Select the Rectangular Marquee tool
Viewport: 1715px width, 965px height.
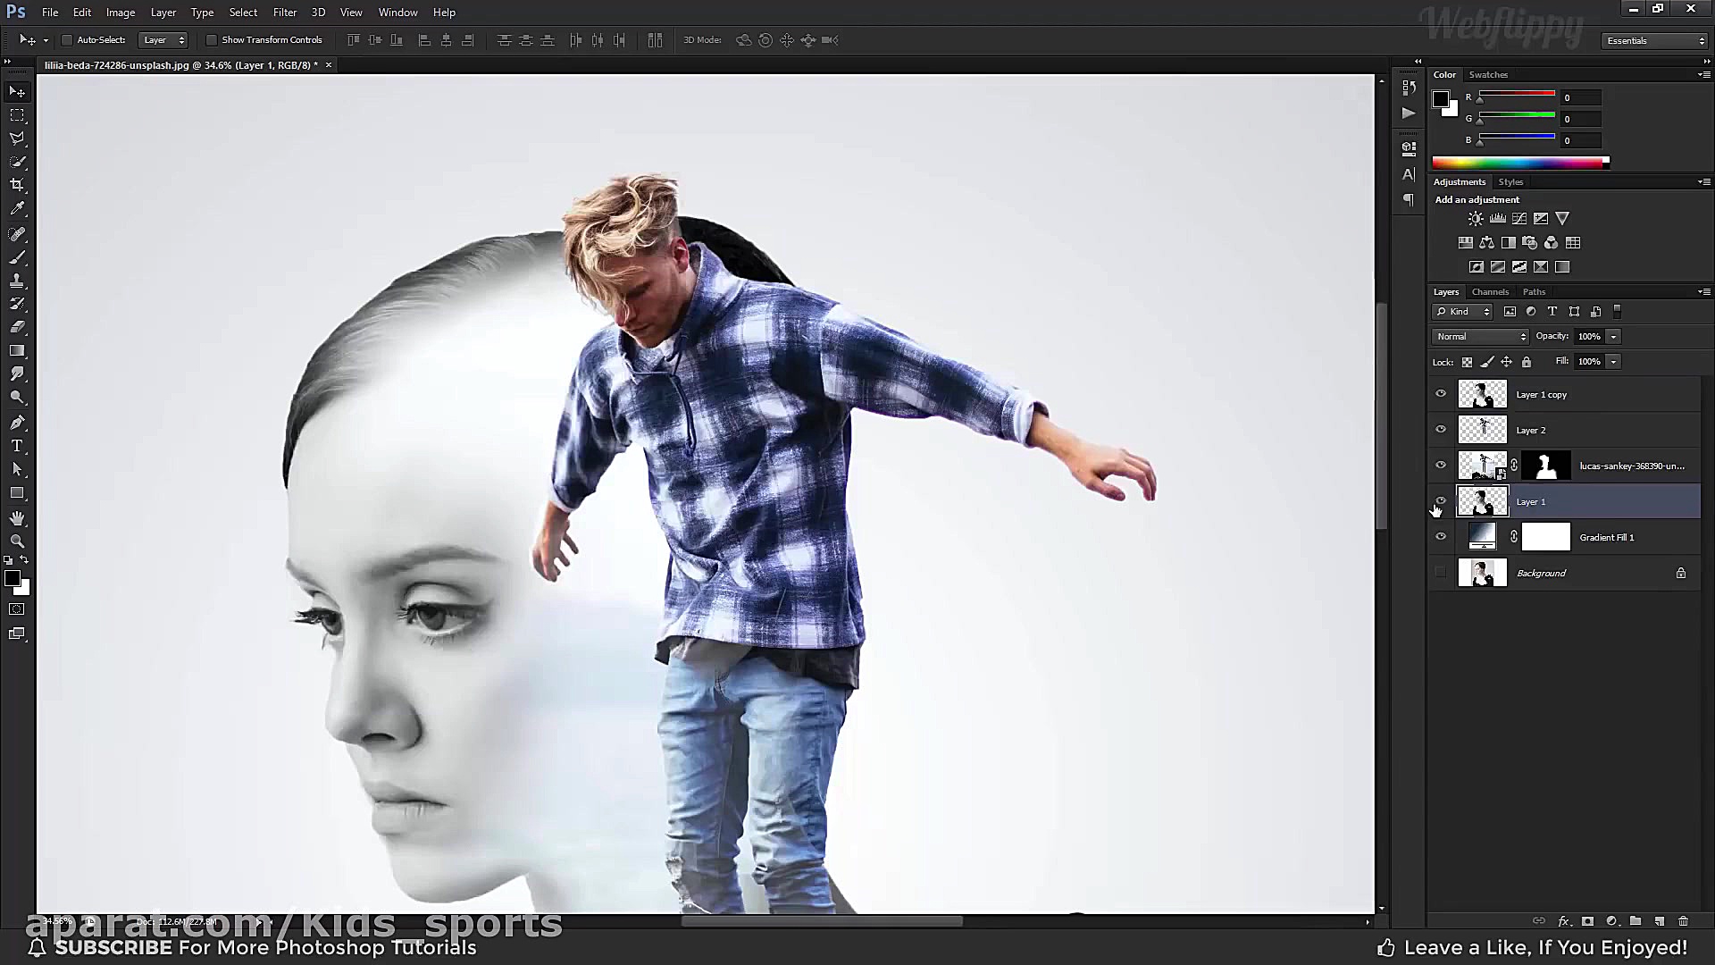(17, 115)
